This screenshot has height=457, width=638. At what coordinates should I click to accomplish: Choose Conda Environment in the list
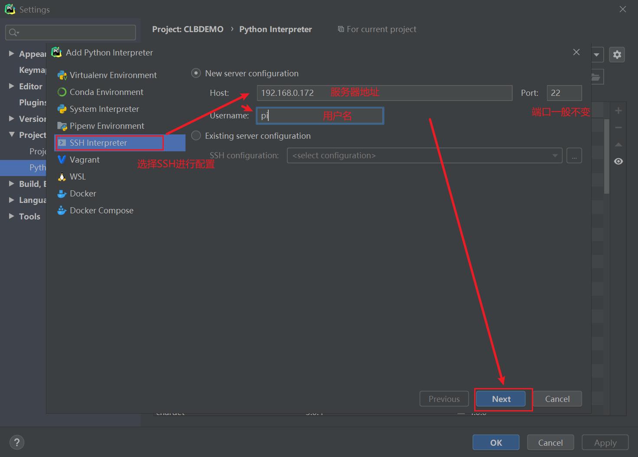tap(101, 92)
